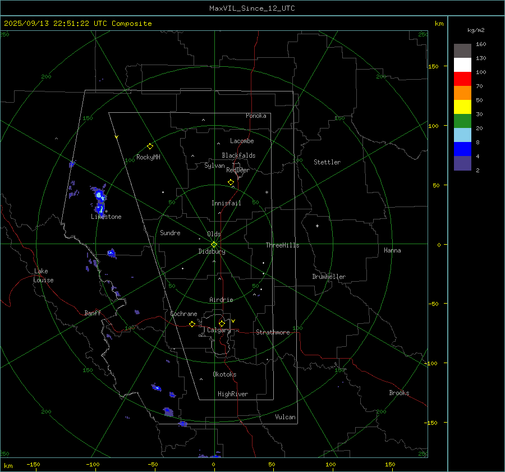
Task: Click the Strathmore town label
Action: click(273, 332)
